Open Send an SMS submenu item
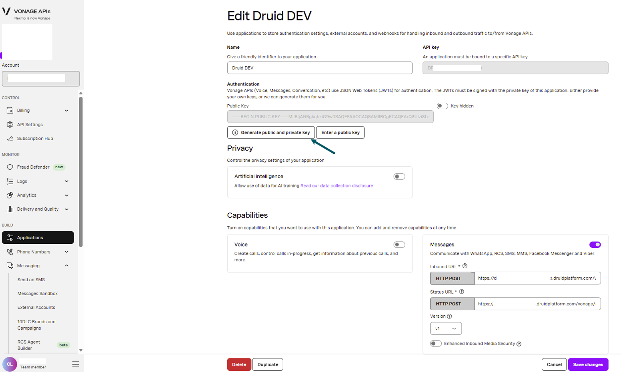 [31, 280]
